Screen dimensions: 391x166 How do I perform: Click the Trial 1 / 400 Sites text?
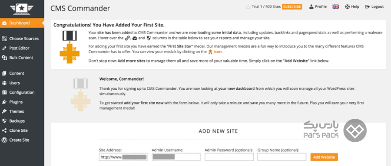[266, 7]
